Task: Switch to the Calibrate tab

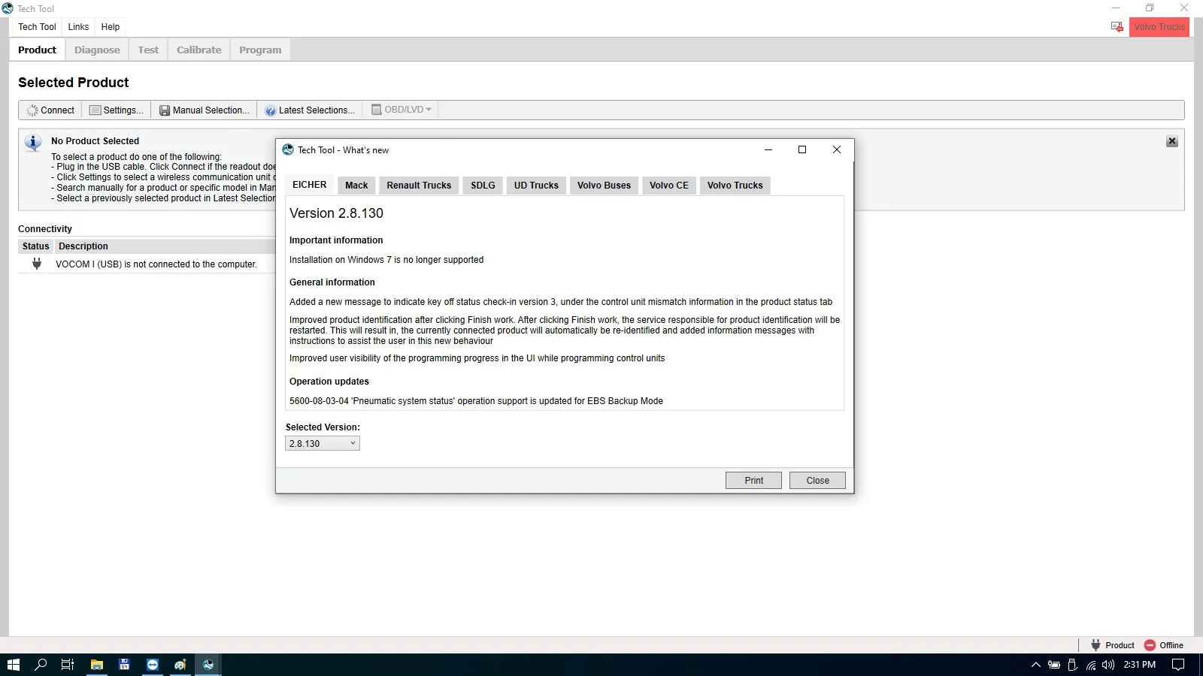Action: click(x=199, y=50)
